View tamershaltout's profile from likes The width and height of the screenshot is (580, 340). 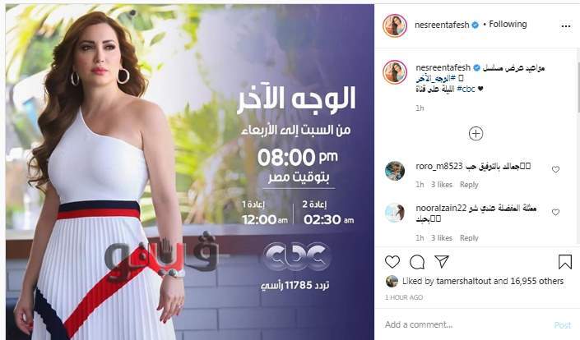[x=463, y=282]
